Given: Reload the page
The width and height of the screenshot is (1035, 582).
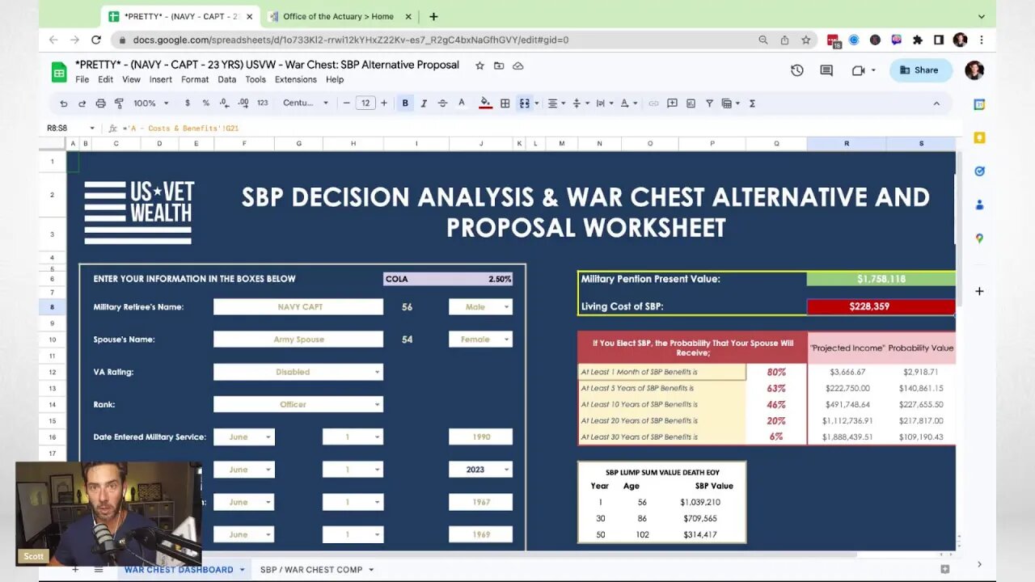Looking at the screenshot, I should (x=96, y=40).
